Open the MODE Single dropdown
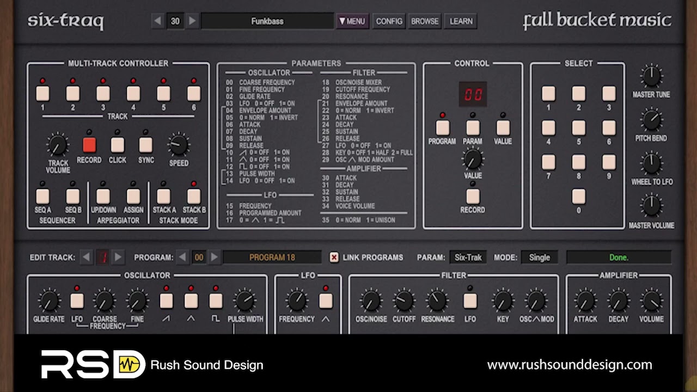697x392 pixels. 540,257
